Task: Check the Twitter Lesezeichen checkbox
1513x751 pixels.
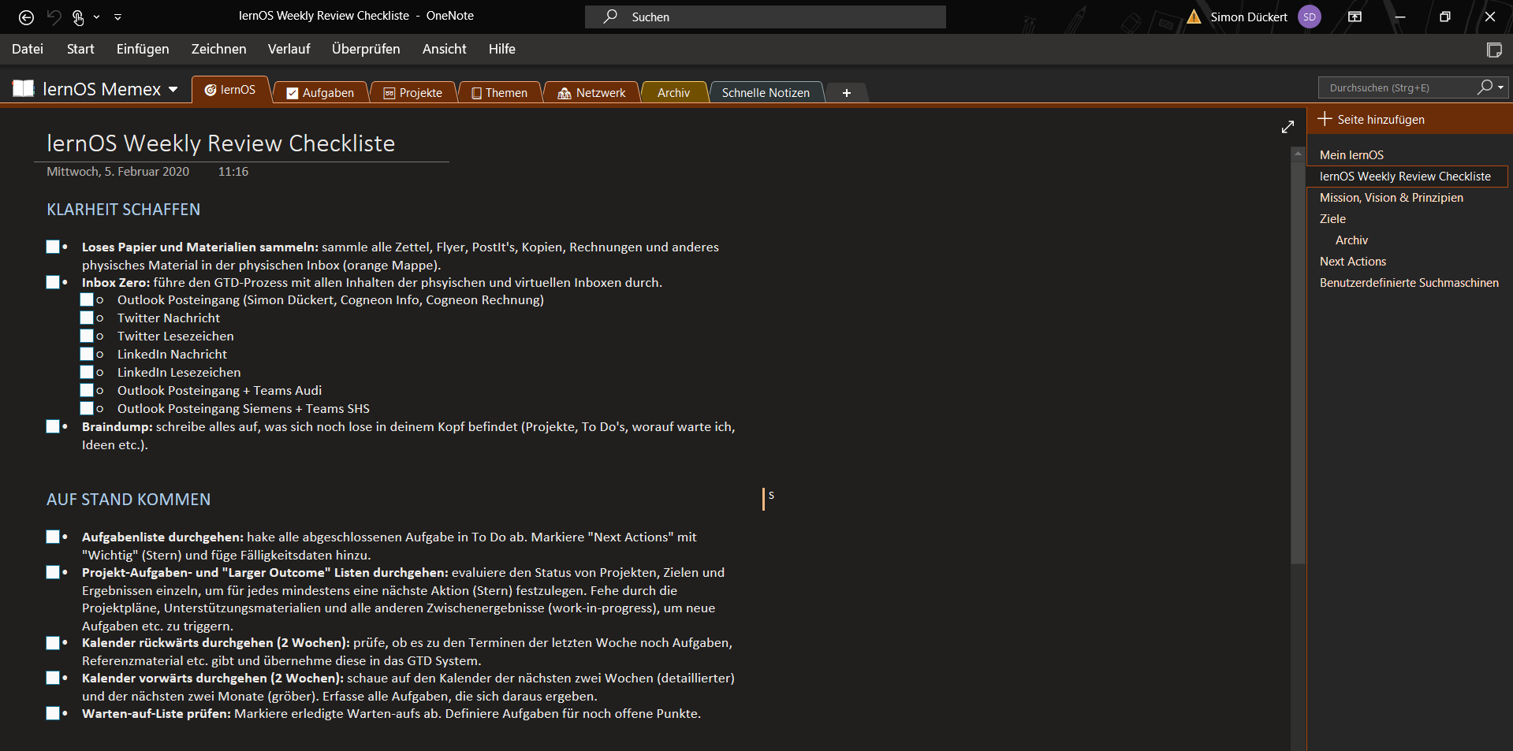Action: 87,336
